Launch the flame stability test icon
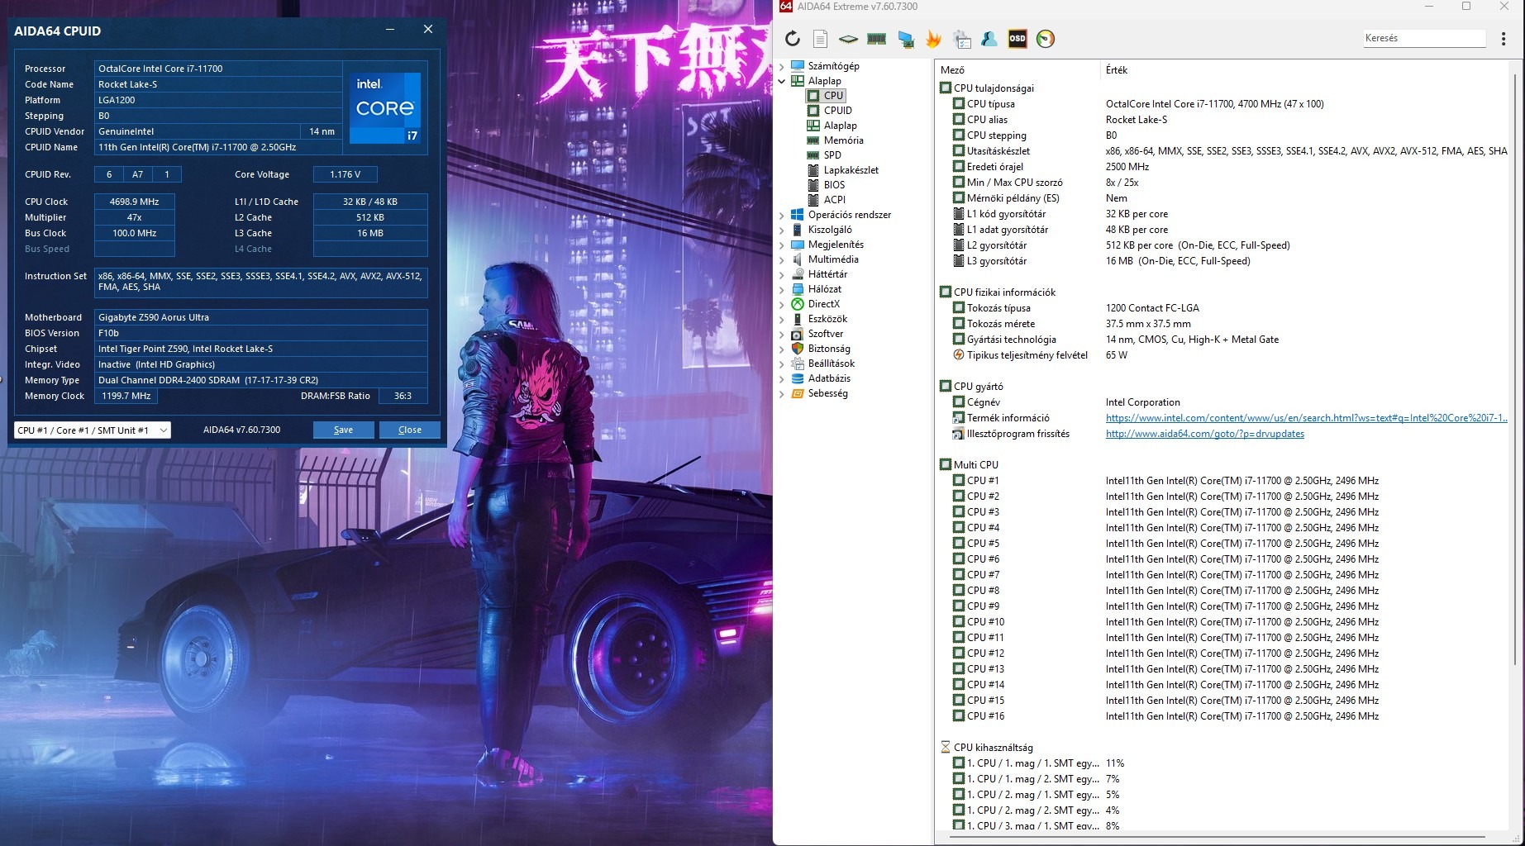The width and height of the screenshot is (1525, 846). 934,39
